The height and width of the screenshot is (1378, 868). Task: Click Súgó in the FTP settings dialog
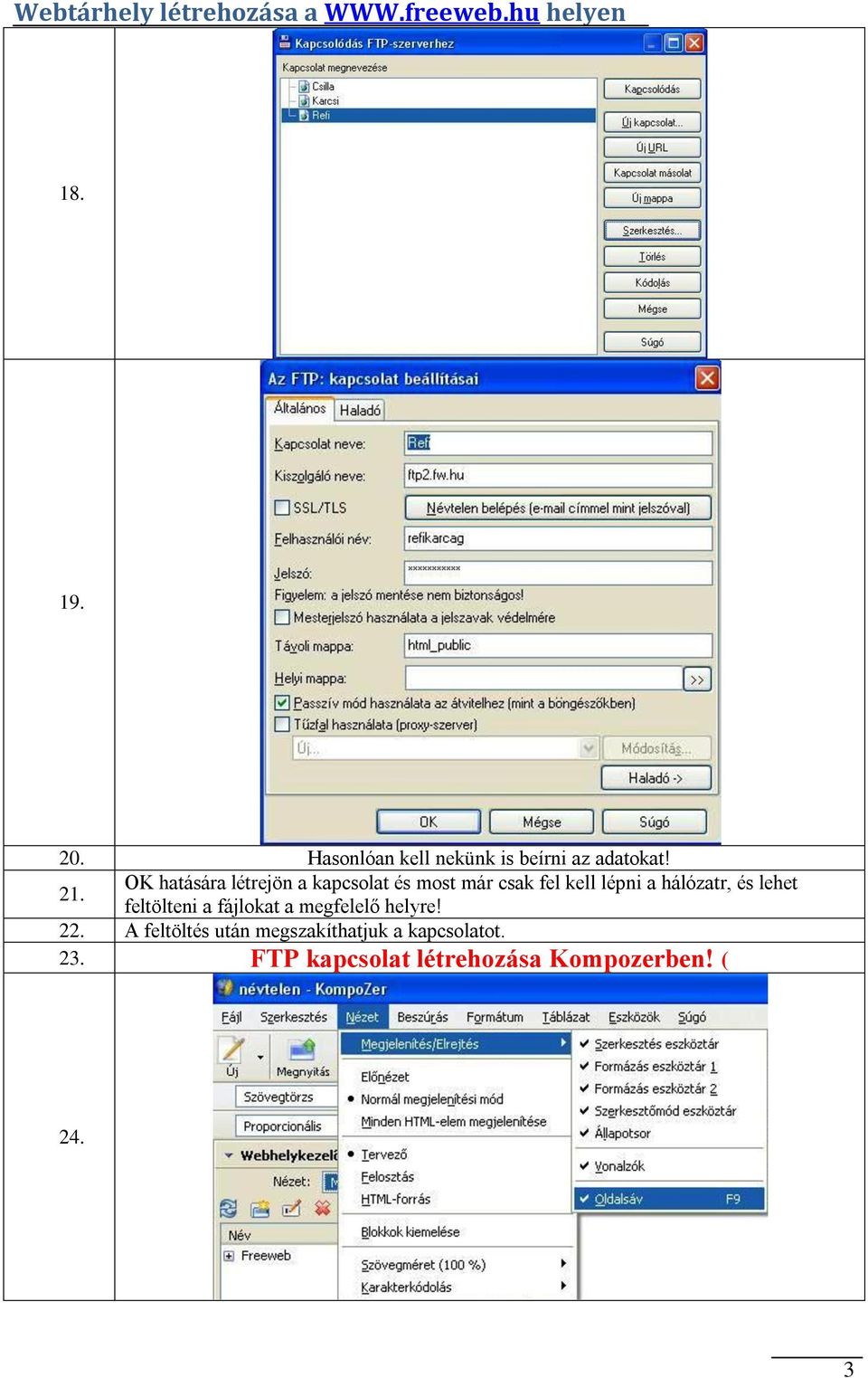655,822
